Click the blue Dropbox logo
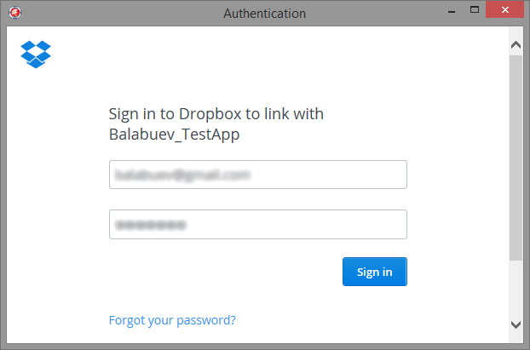 tap(36, 54)
